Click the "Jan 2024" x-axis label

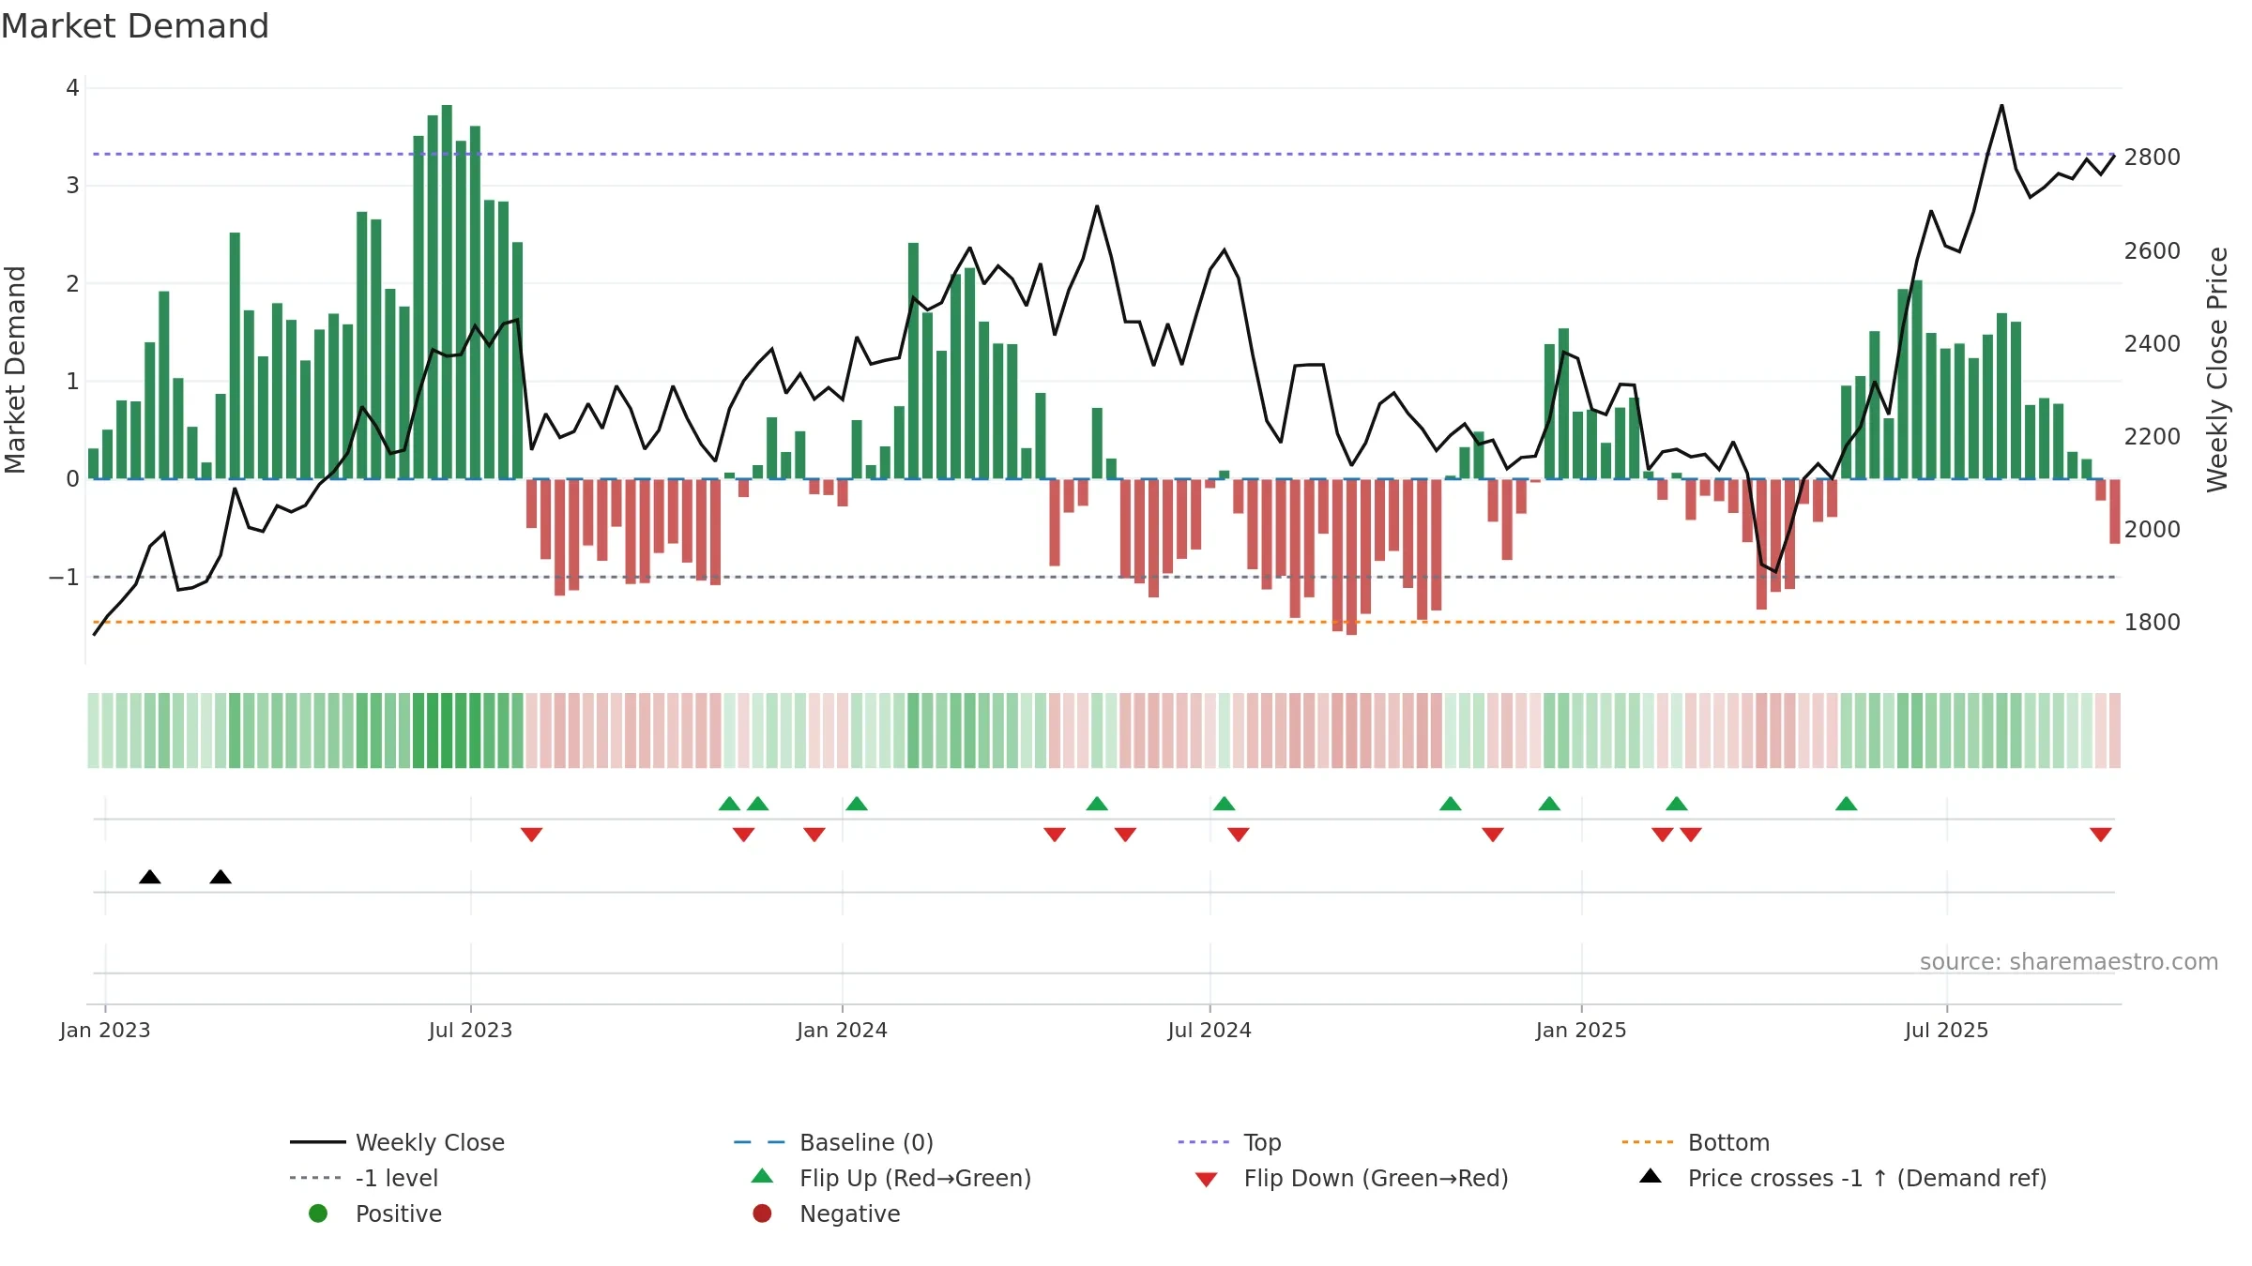pyautogui.click(x=843, y=1030)
